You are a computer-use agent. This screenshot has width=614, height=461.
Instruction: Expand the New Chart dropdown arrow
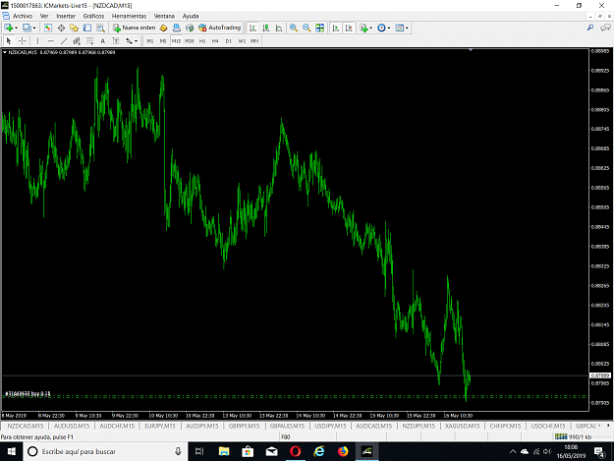pyautogui.click(x=16, y=29)
